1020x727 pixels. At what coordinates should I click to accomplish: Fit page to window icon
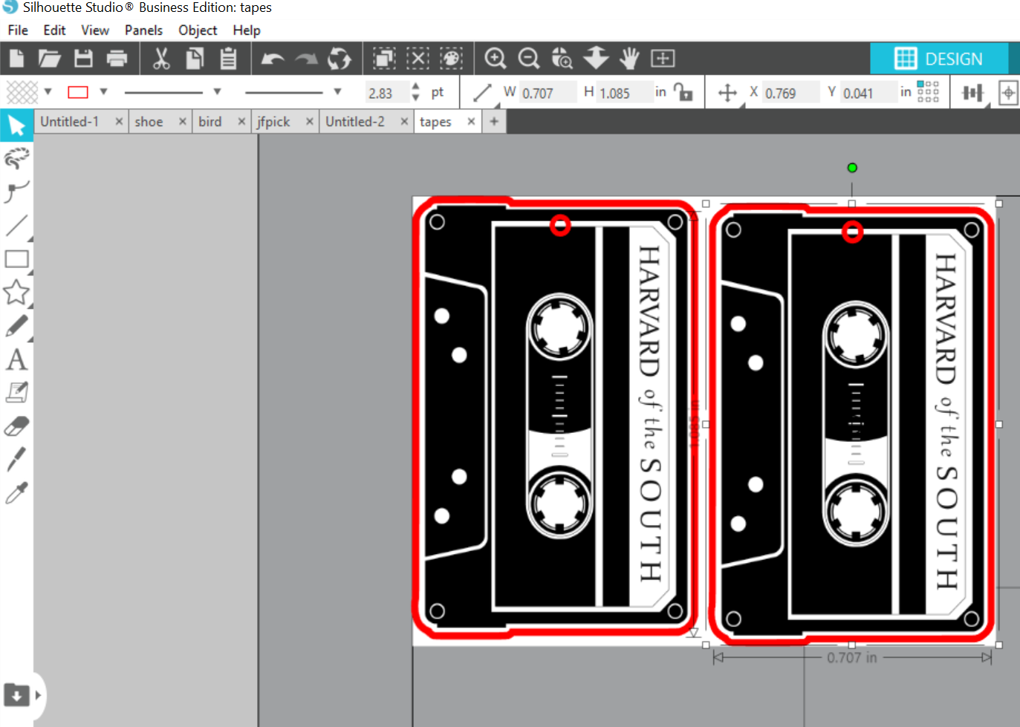click(x=663, y=58)
